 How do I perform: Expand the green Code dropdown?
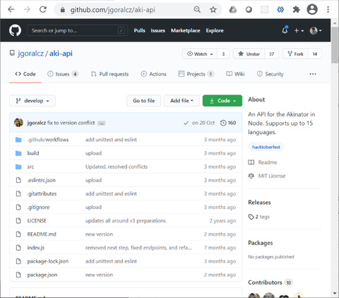[x=222, y=101]
